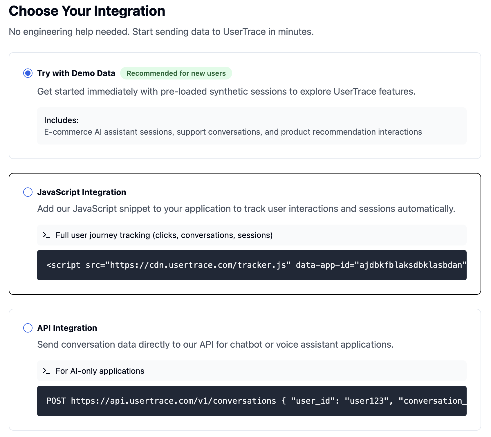Screen dimensions: 491x437
Task: Click the No engineering help needed subtitle
Action: pos(161,32)
